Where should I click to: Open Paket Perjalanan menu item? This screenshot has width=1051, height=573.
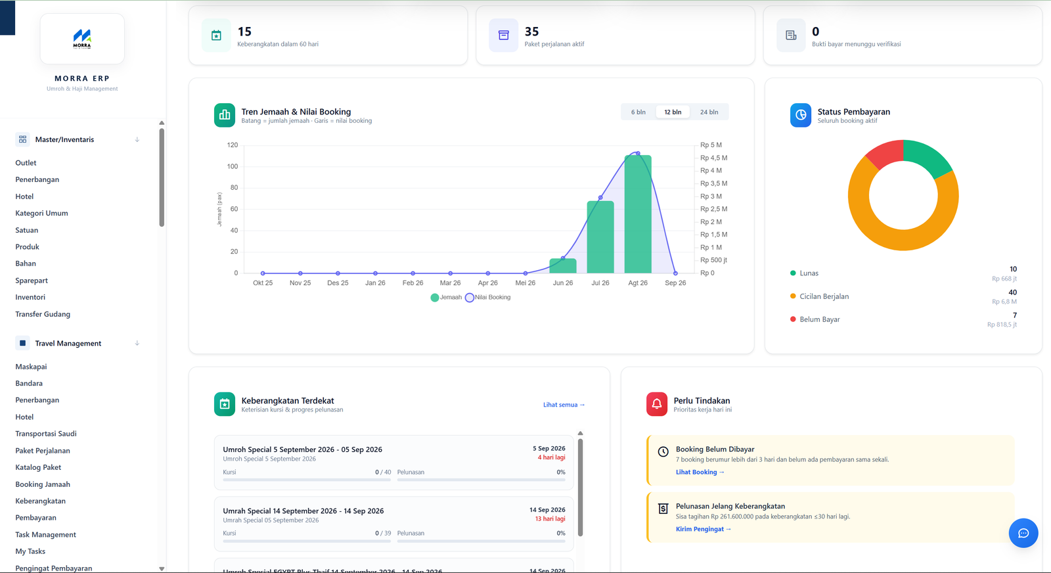point(43,451)
